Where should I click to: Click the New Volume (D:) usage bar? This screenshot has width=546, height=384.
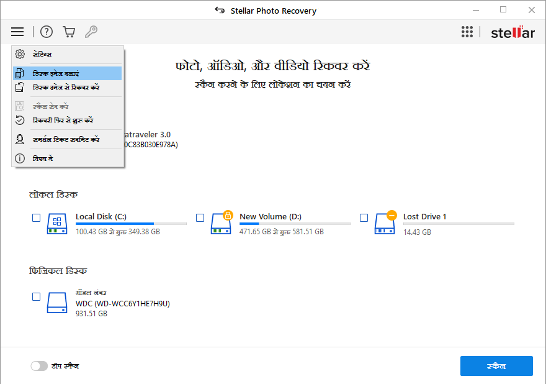click(x=295, y=224)
